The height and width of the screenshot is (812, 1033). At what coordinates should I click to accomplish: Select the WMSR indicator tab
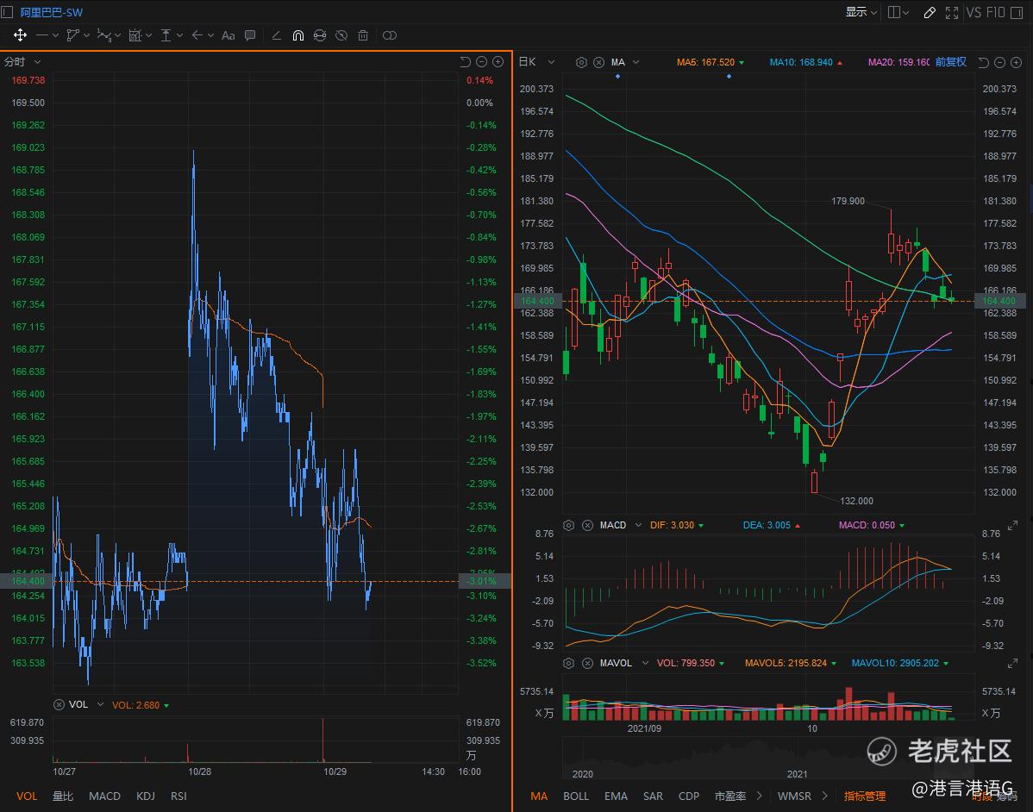point(794,796)
